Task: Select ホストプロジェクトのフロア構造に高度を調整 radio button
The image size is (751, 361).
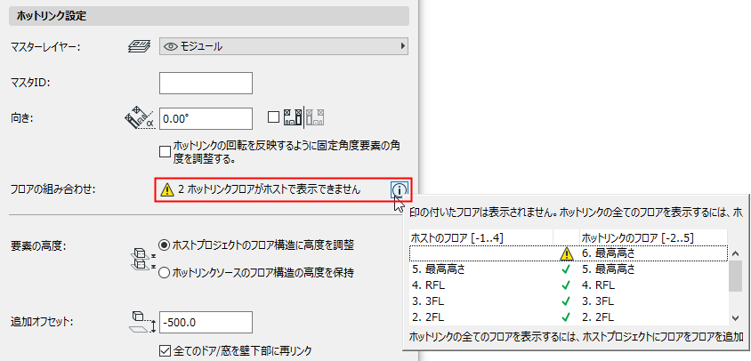Action: [165, 245]
